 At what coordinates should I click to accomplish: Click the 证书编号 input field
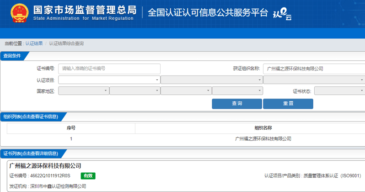coord(109,69)
